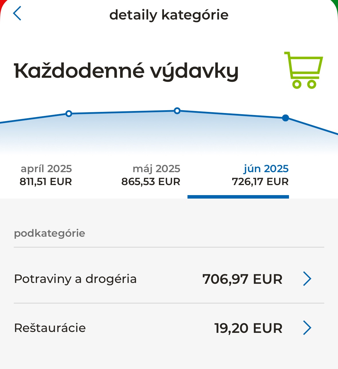Expand Reštaurácie using its chevron arrow
This screenshot has height=369, width=338.
coord(307,328)
